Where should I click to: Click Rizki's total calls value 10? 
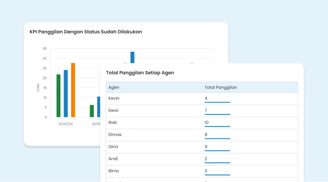coord(207,123)
